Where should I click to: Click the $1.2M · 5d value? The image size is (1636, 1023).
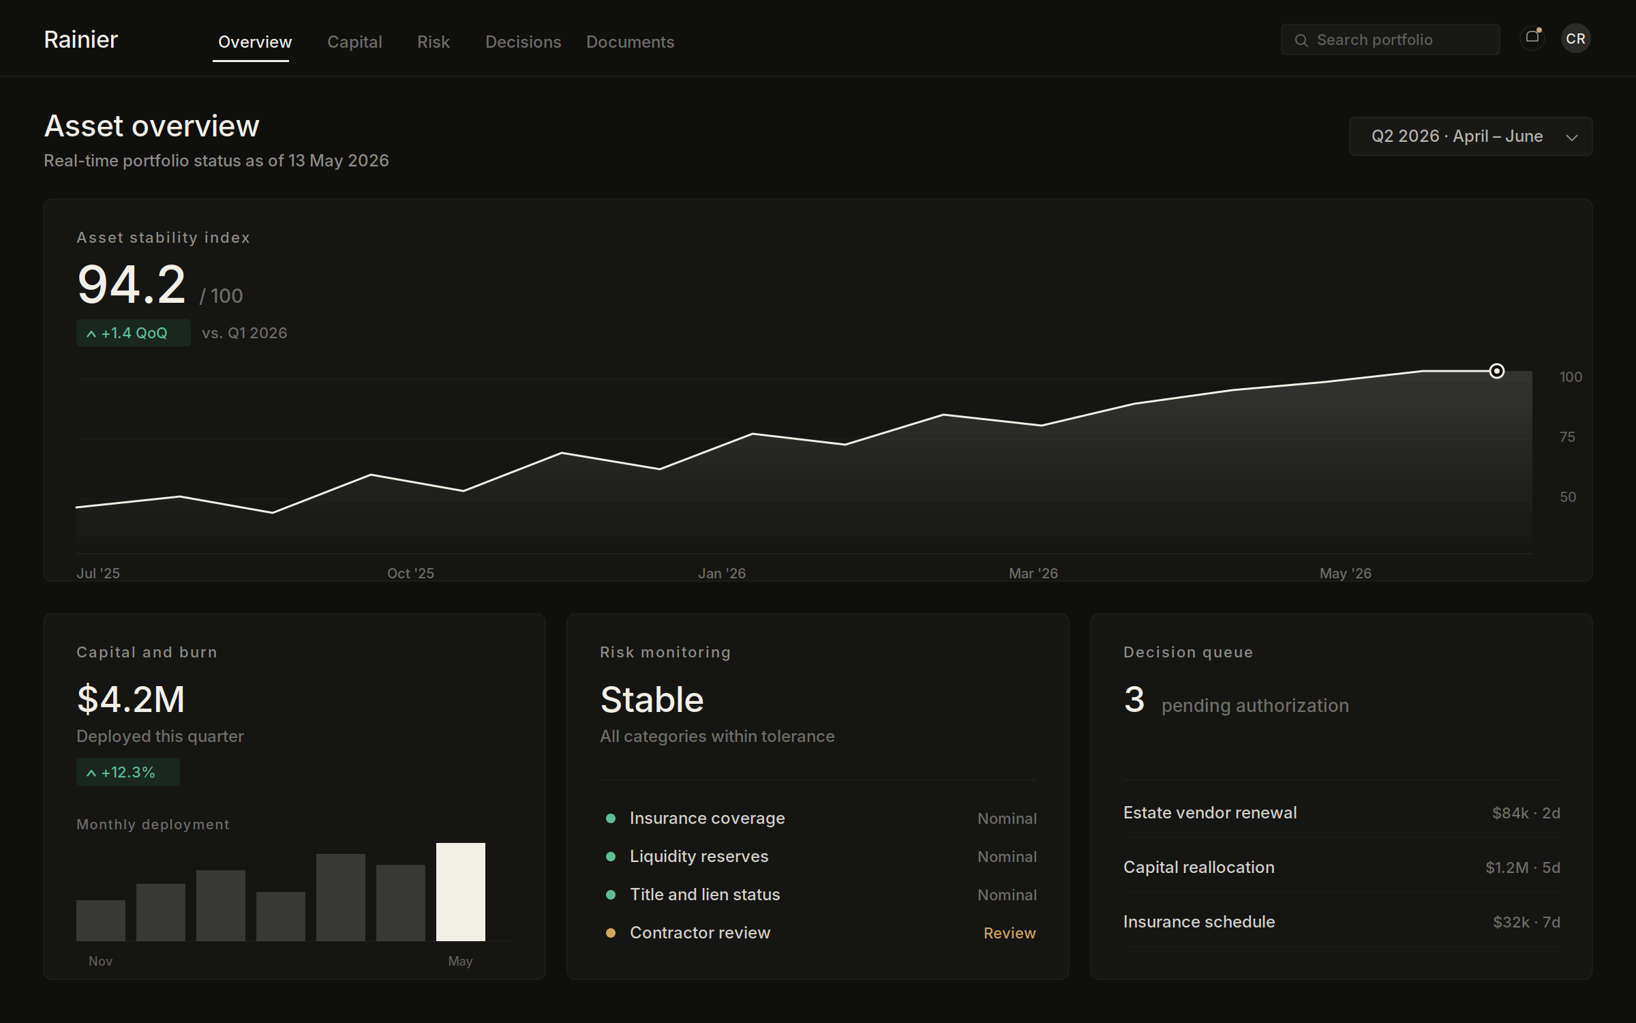(x=1523, y=868)
